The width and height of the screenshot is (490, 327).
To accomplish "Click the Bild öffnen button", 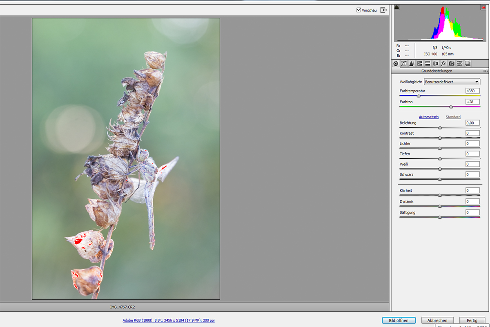I will click(x=399, y=320).
